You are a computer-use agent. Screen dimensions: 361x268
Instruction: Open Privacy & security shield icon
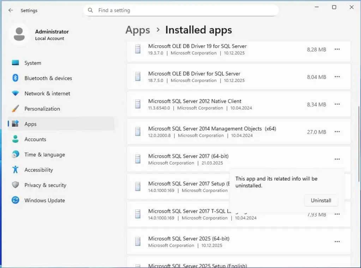(15, 185)
